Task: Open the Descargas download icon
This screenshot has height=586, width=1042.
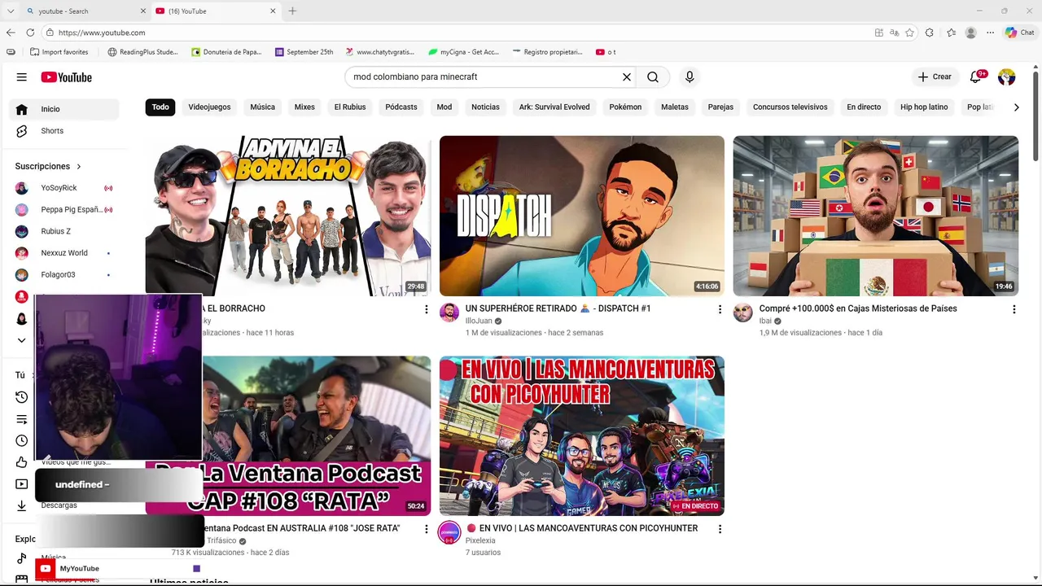Action: click(x=22, y=505)
